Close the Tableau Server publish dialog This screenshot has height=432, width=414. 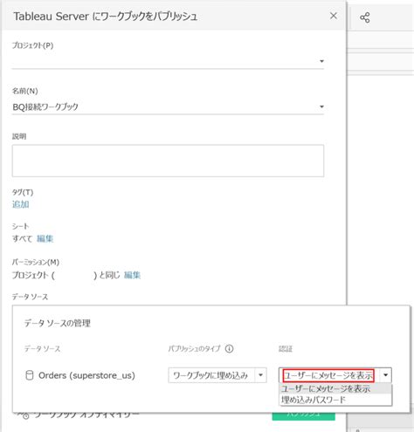click(334, 16)
